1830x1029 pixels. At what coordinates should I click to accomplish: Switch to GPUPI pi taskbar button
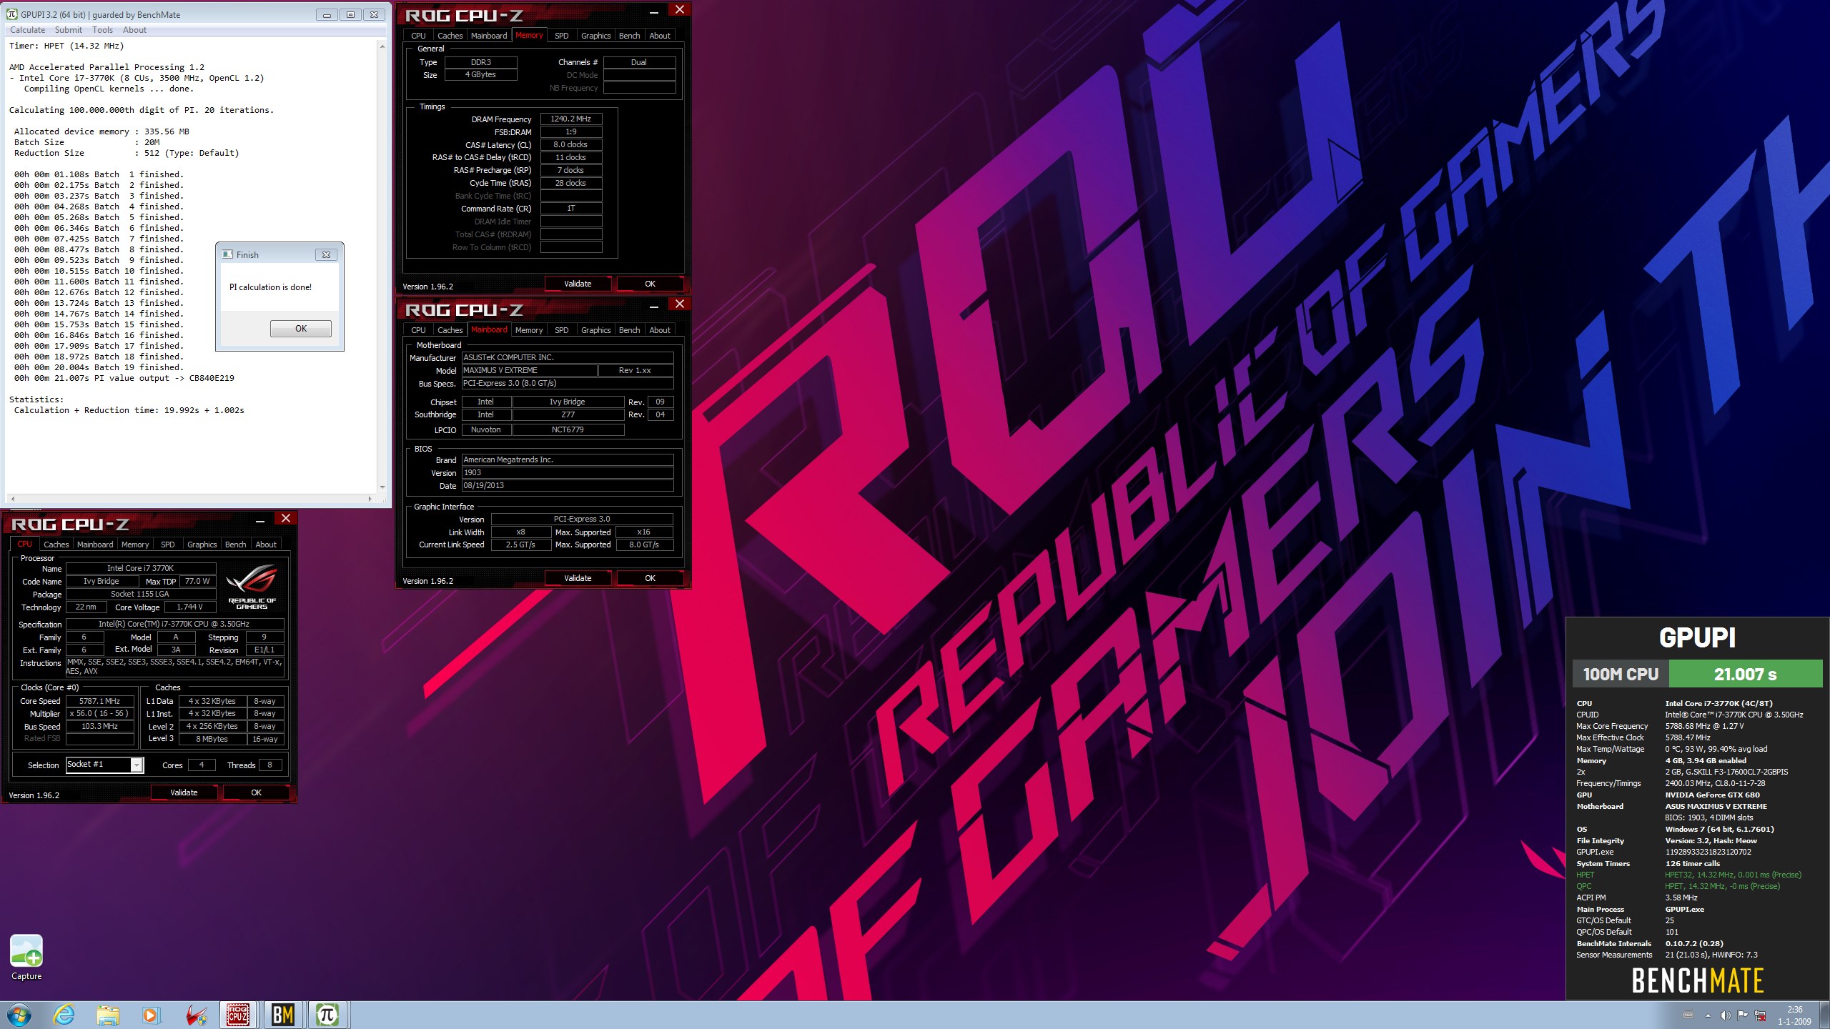tap(327, 1015)
